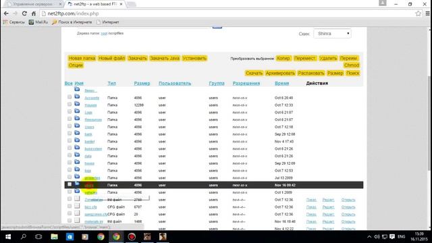Open the Shinra skin dropdown

click(x=332, y=34)
